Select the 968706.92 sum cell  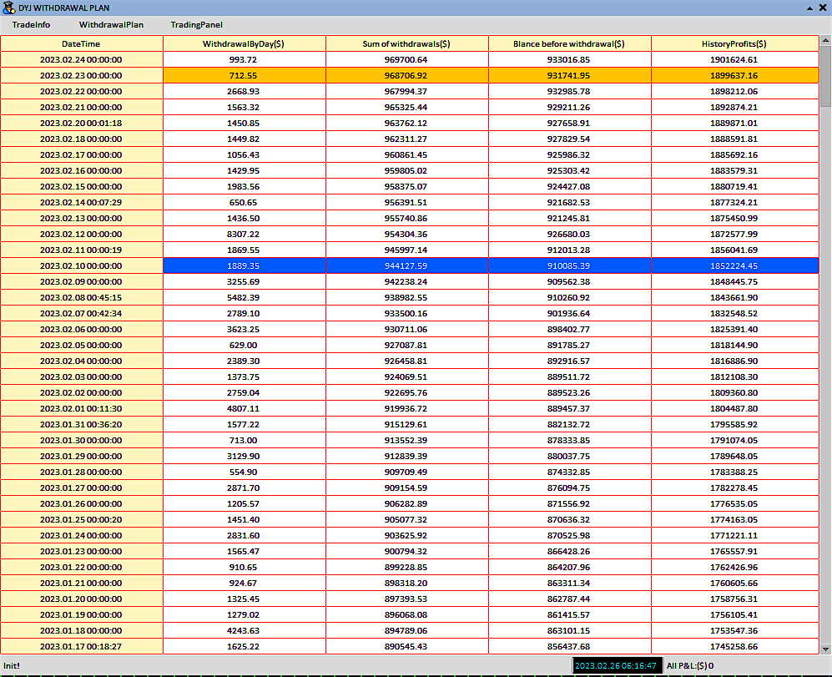(x=406, y=75)
